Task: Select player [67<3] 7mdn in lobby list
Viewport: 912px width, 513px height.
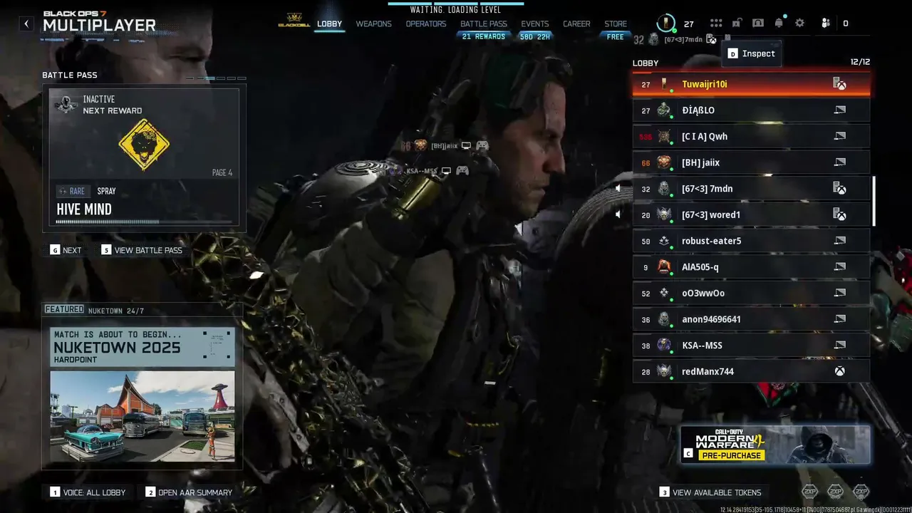Action: pos(751,189)
